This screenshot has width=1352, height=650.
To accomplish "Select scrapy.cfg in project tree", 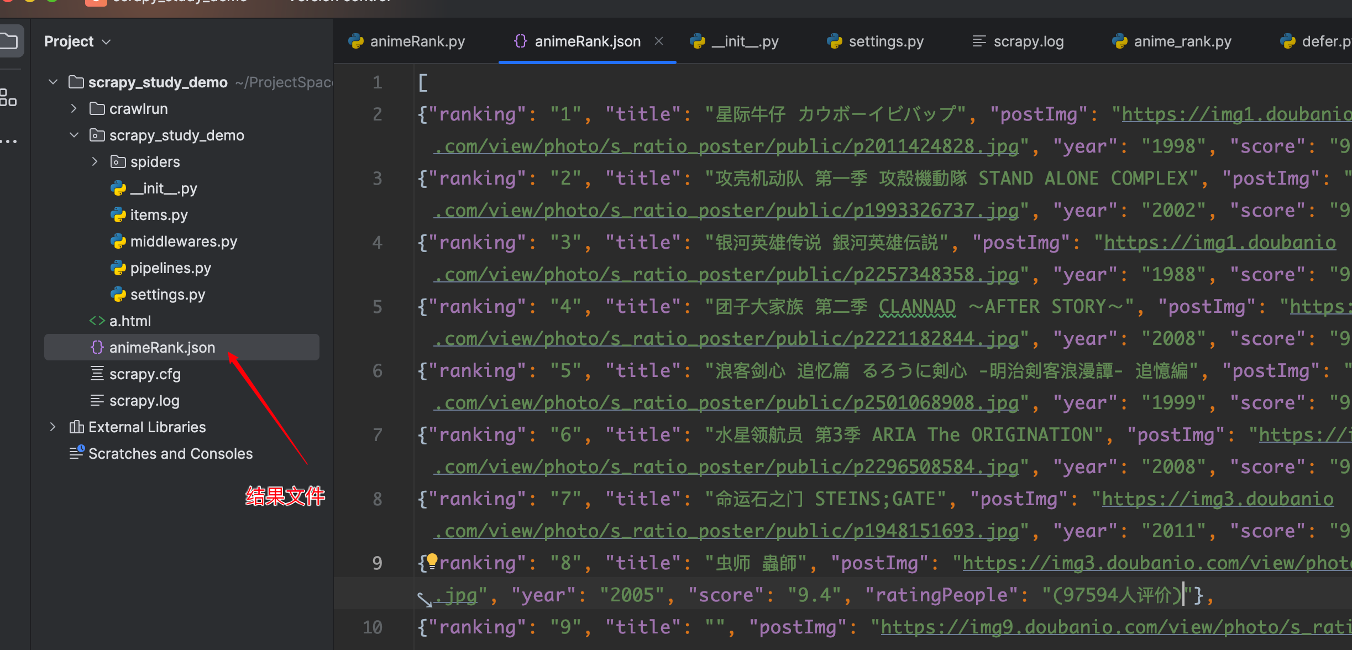I will click(x=145, y=374).
